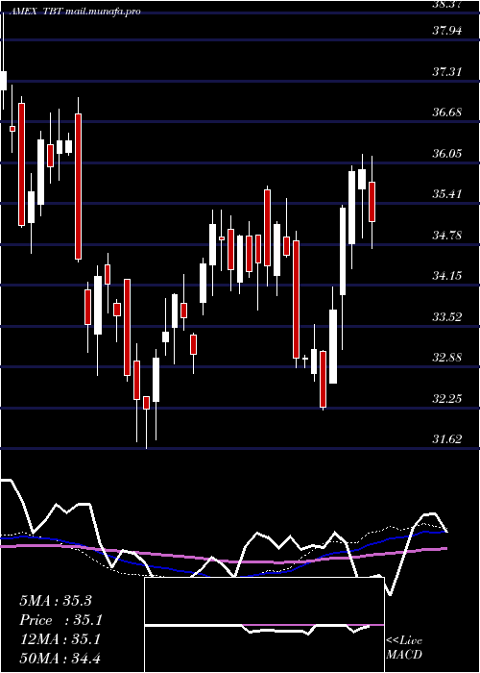Click the last red candlestick on the right

click(x=372, y=202)
